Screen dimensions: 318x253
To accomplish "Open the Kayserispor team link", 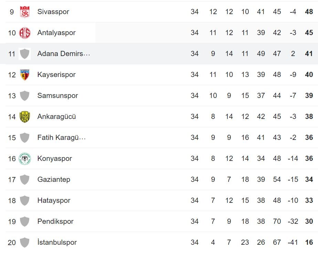I will [56, 75].
